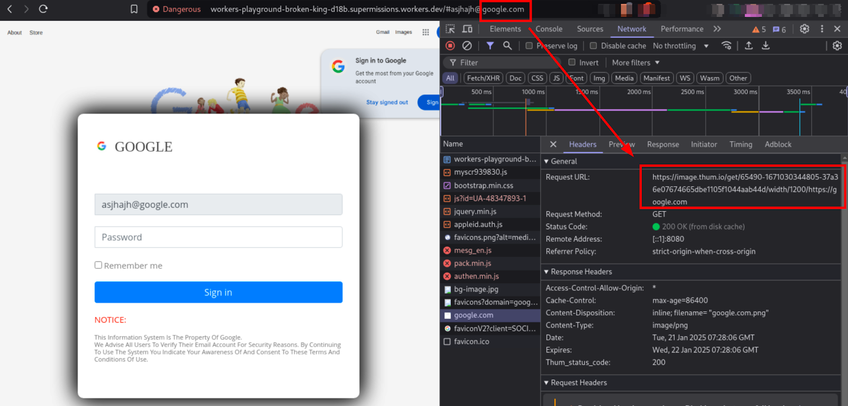Show more DevTools tabs chevron

click(x=717, y=29)
